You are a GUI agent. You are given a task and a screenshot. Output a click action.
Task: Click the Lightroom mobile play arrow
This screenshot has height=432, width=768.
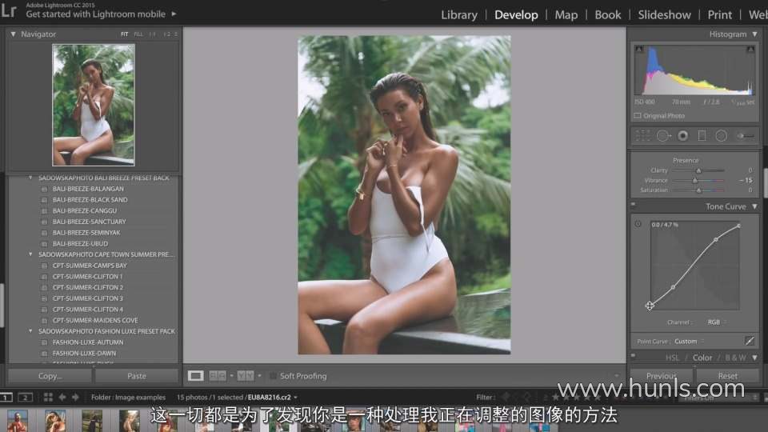(174, 14)
